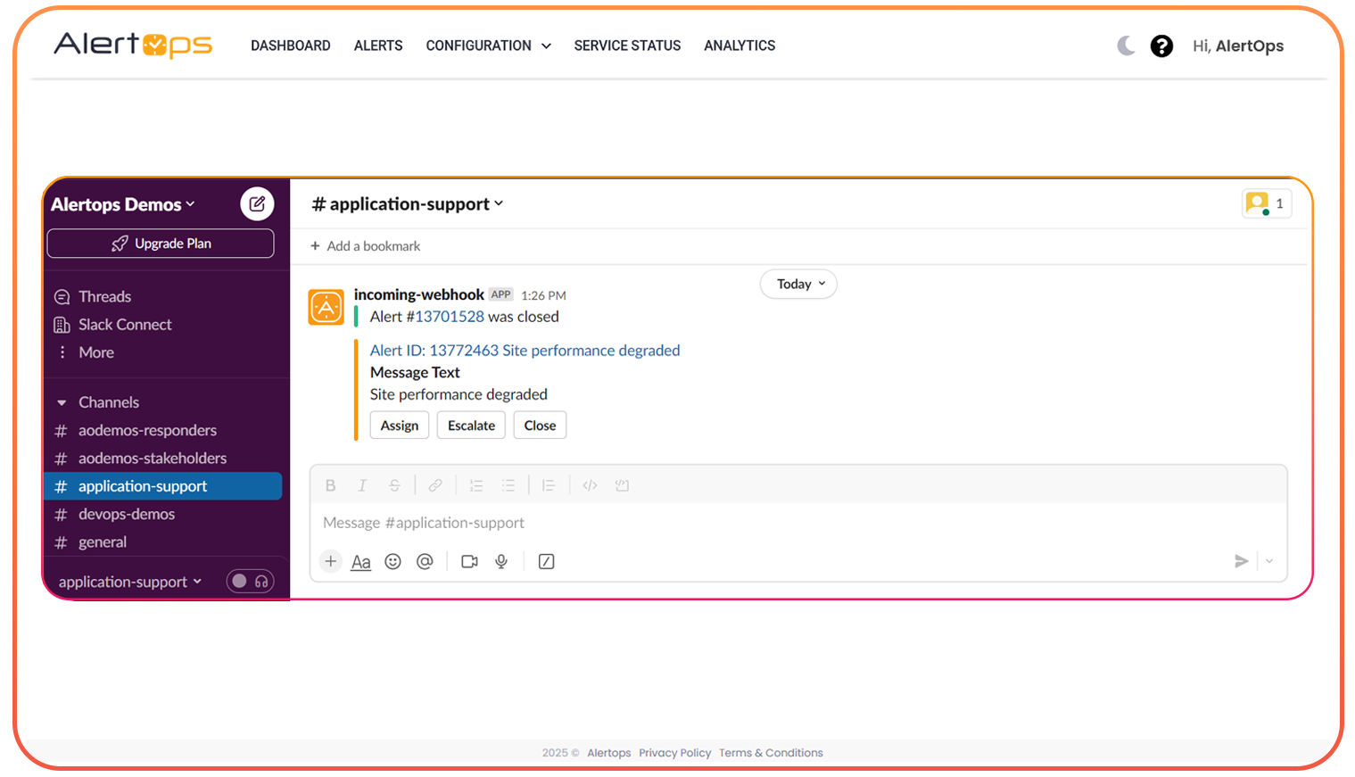The height and width of the screenshot is (777, 1355).
Task: Click the AlertOps logo
Action: click(x=133, y=45)
